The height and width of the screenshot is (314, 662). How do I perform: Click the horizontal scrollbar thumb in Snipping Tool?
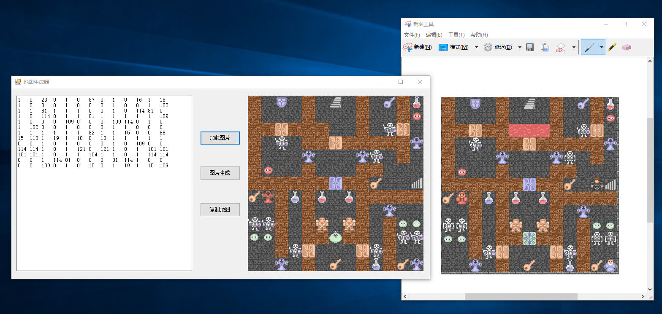[521, 297]
